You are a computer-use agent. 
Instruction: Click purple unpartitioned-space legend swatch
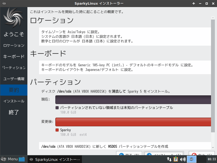tap(57, 108)
